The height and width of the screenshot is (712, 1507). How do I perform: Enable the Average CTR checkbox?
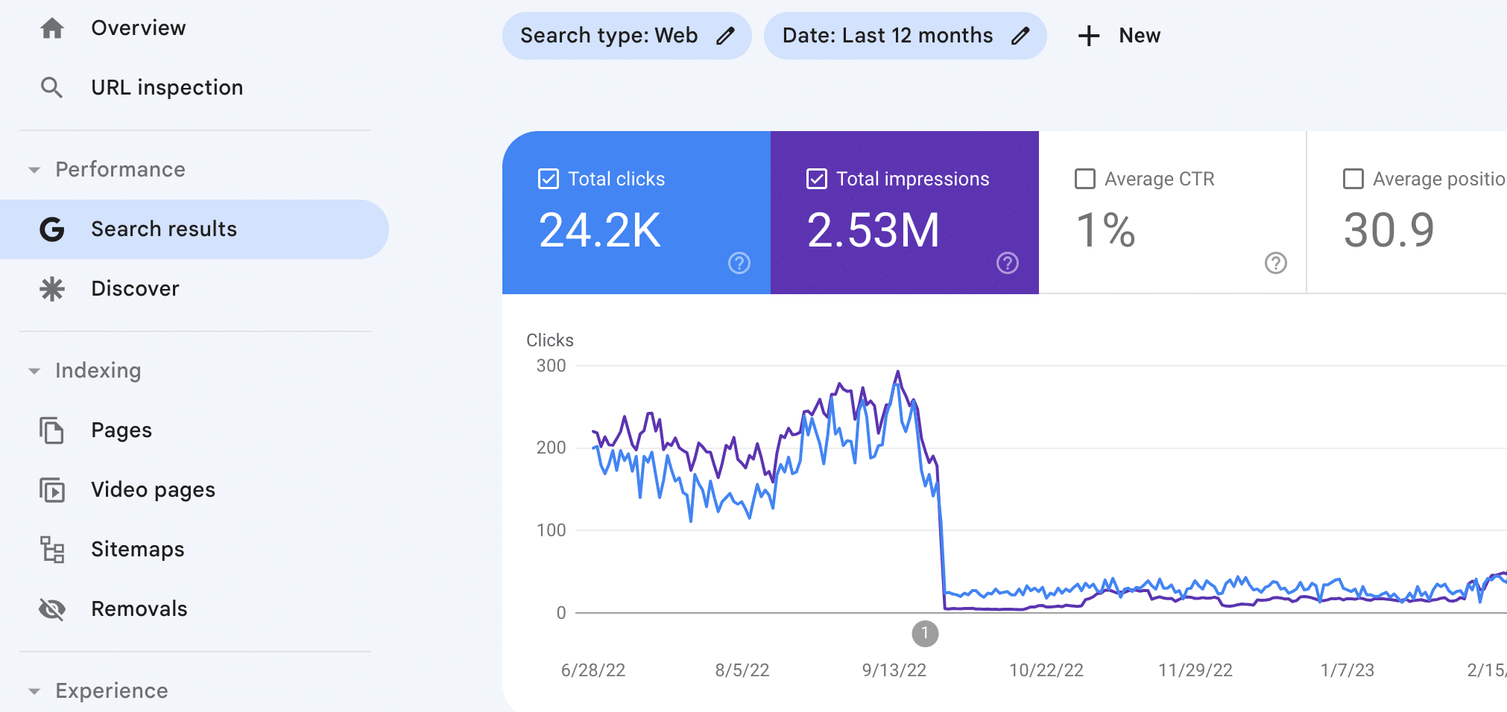pos(1085,179)
